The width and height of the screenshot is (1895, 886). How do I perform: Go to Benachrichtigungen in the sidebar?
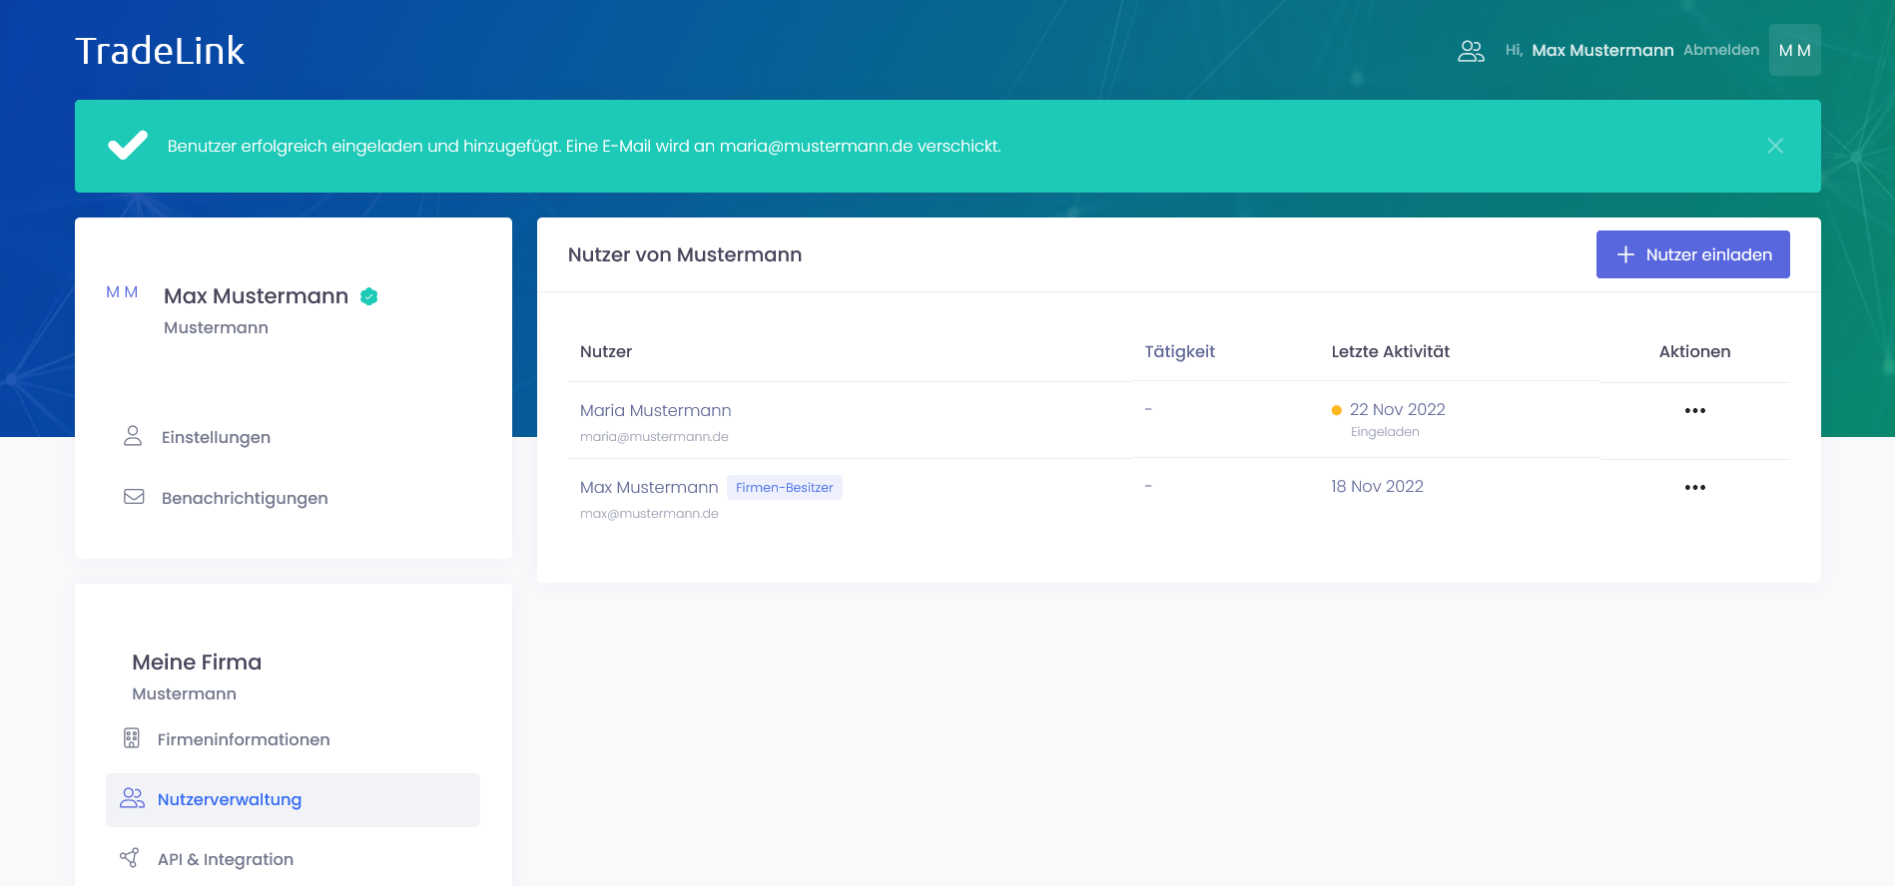[x=245, y=498]
